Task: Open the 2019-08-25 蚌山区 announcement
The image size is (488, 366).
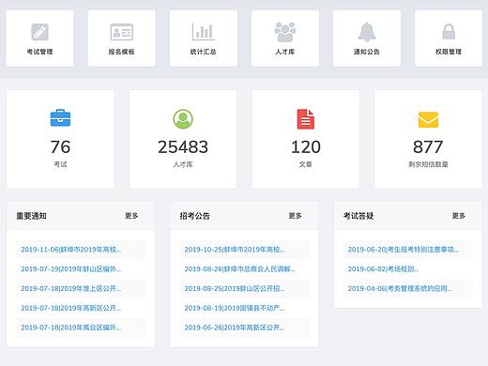Action: 235,288
